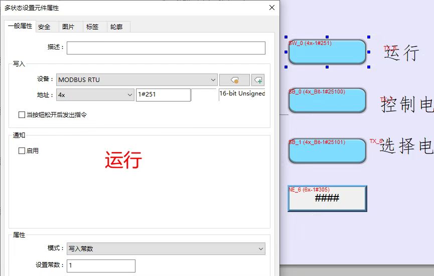Image resolution: width=434 pixels, height=276 pixels.
Task: Click the 运行 text label on canvas
Action: 401,52
